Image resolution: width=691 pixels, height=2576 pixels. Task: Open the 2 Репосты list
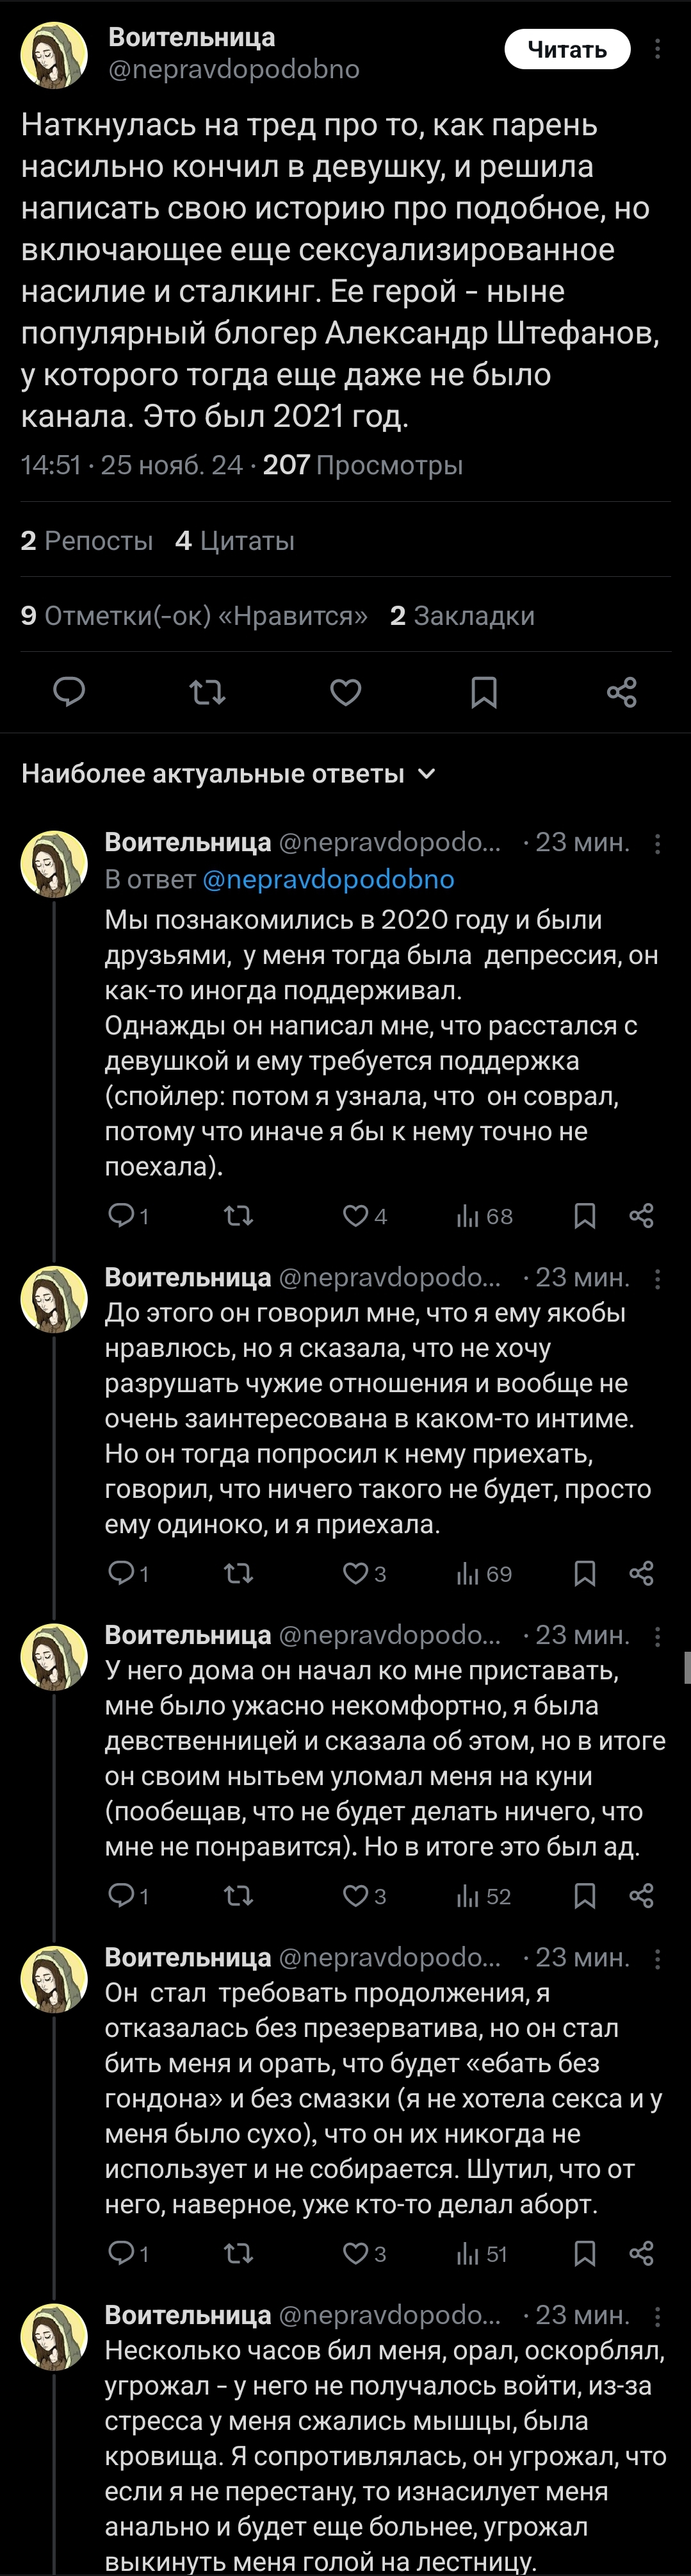[x=87, y=541]
